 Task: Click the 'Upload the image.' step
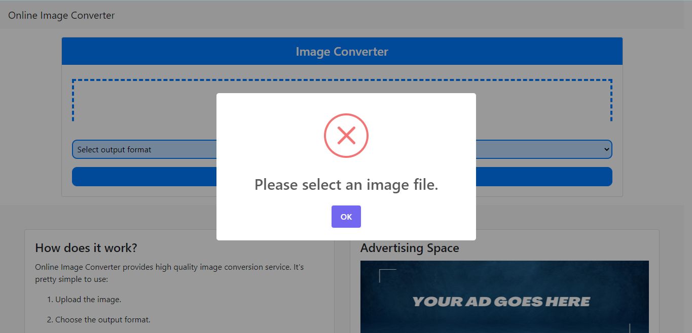click(88, 300)
